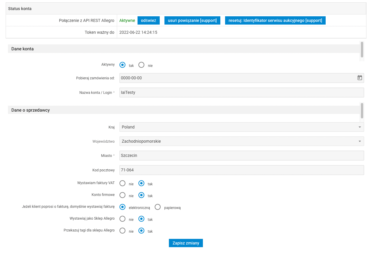The width and height of the screenshot is (378, 259).
Task: Open the Województwo dropdown list
Action: tap(241, 141)
